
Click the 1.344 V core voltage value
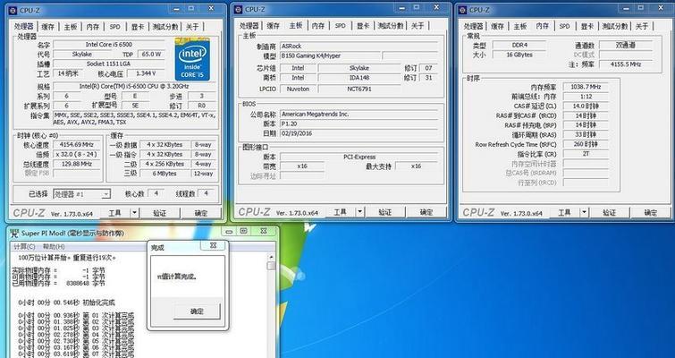click(x=146, y=73)
